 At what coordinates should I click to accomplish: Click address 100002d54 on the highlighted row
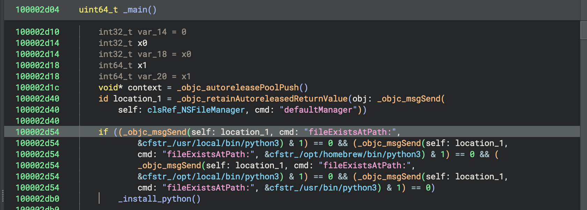tap(37, 132)
